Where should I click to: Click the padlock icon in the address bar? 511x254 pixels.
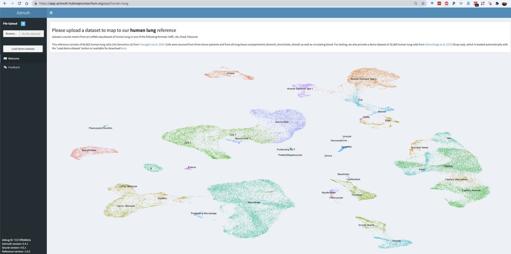click(35, 3)
